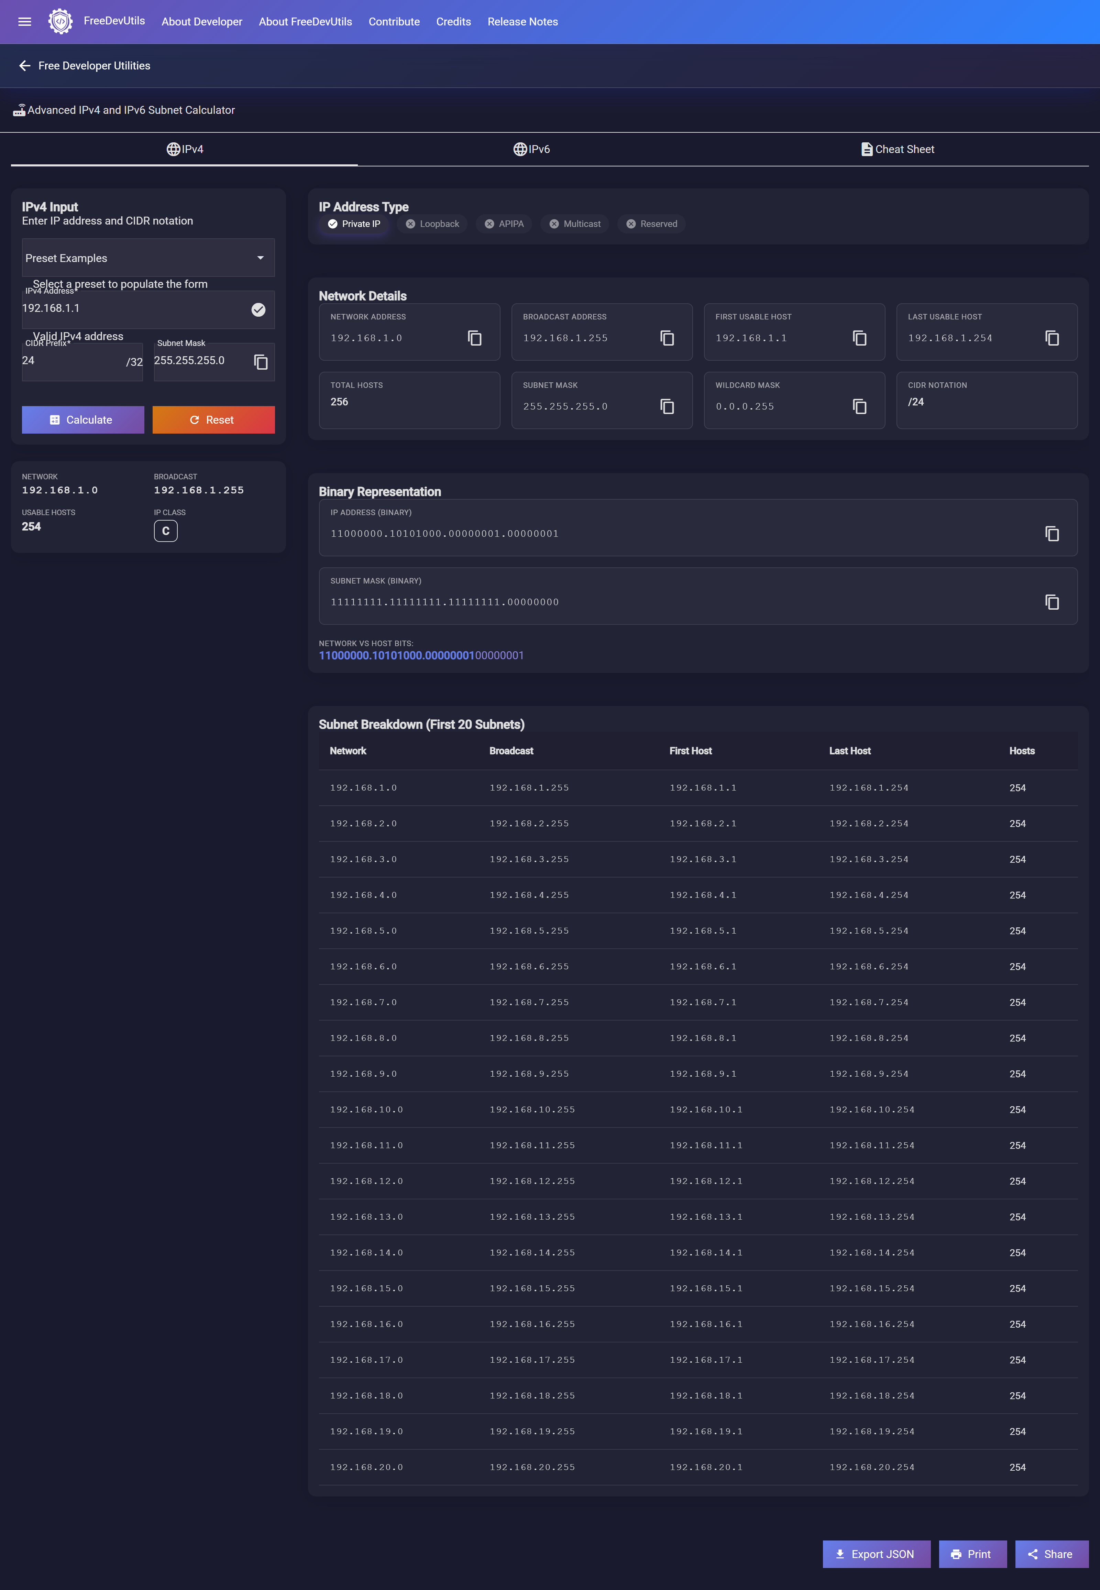Screen dimensions: 1100x1590
Task: Select last host cell 192.168.19.254
Action: 872,1431
